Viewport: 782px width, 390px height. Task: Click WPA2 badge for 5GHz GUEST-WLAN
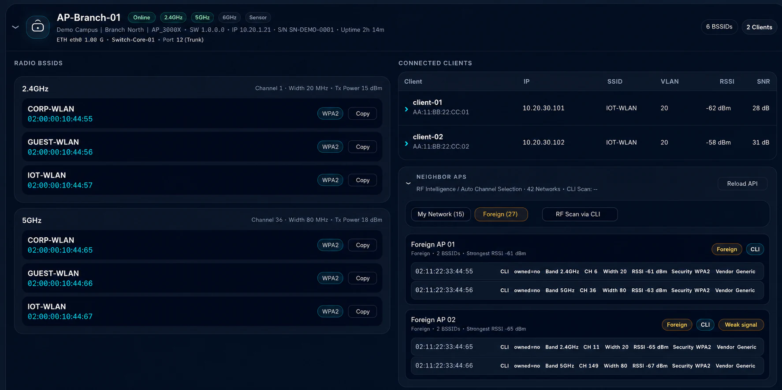(x=330, y=278)
